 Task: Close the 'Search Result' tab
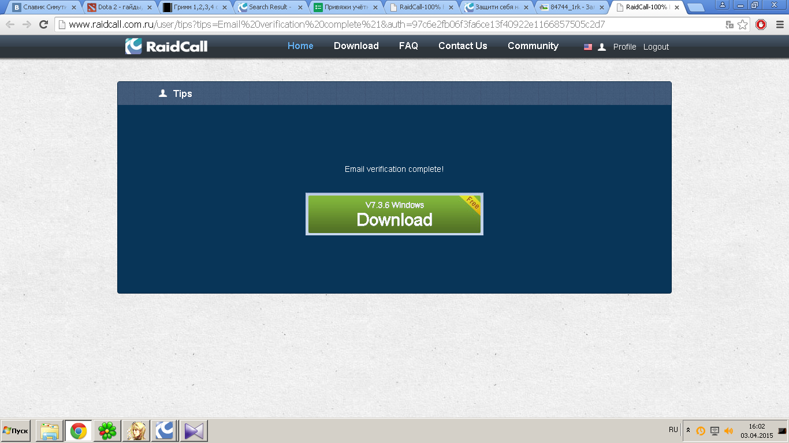pyautogui.click(x=300, y=7)
